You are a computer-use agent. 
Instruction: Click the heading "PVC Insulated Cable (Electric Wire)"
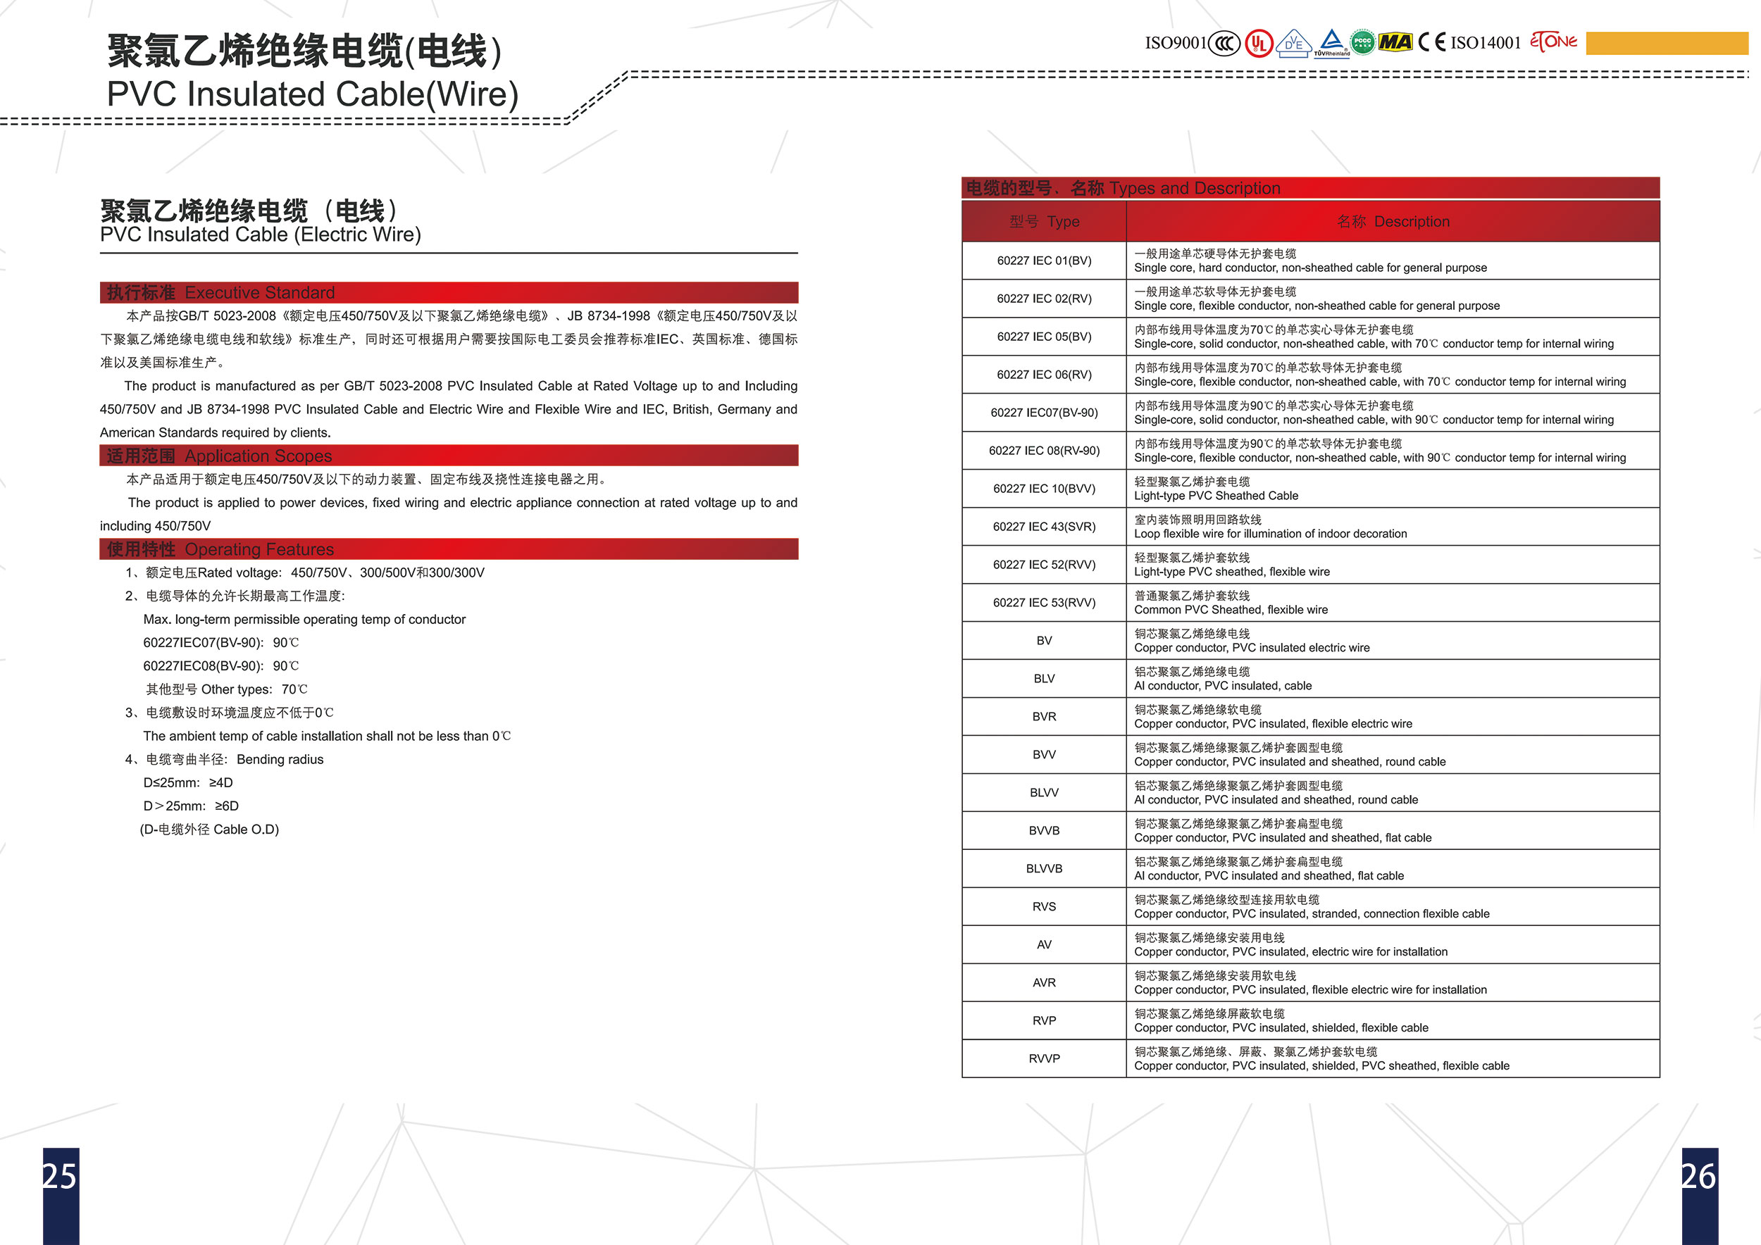pyautogui.click(x=261, y=234)
